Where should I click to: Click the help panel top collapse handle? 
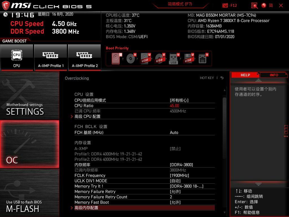[x=259, y=80]
